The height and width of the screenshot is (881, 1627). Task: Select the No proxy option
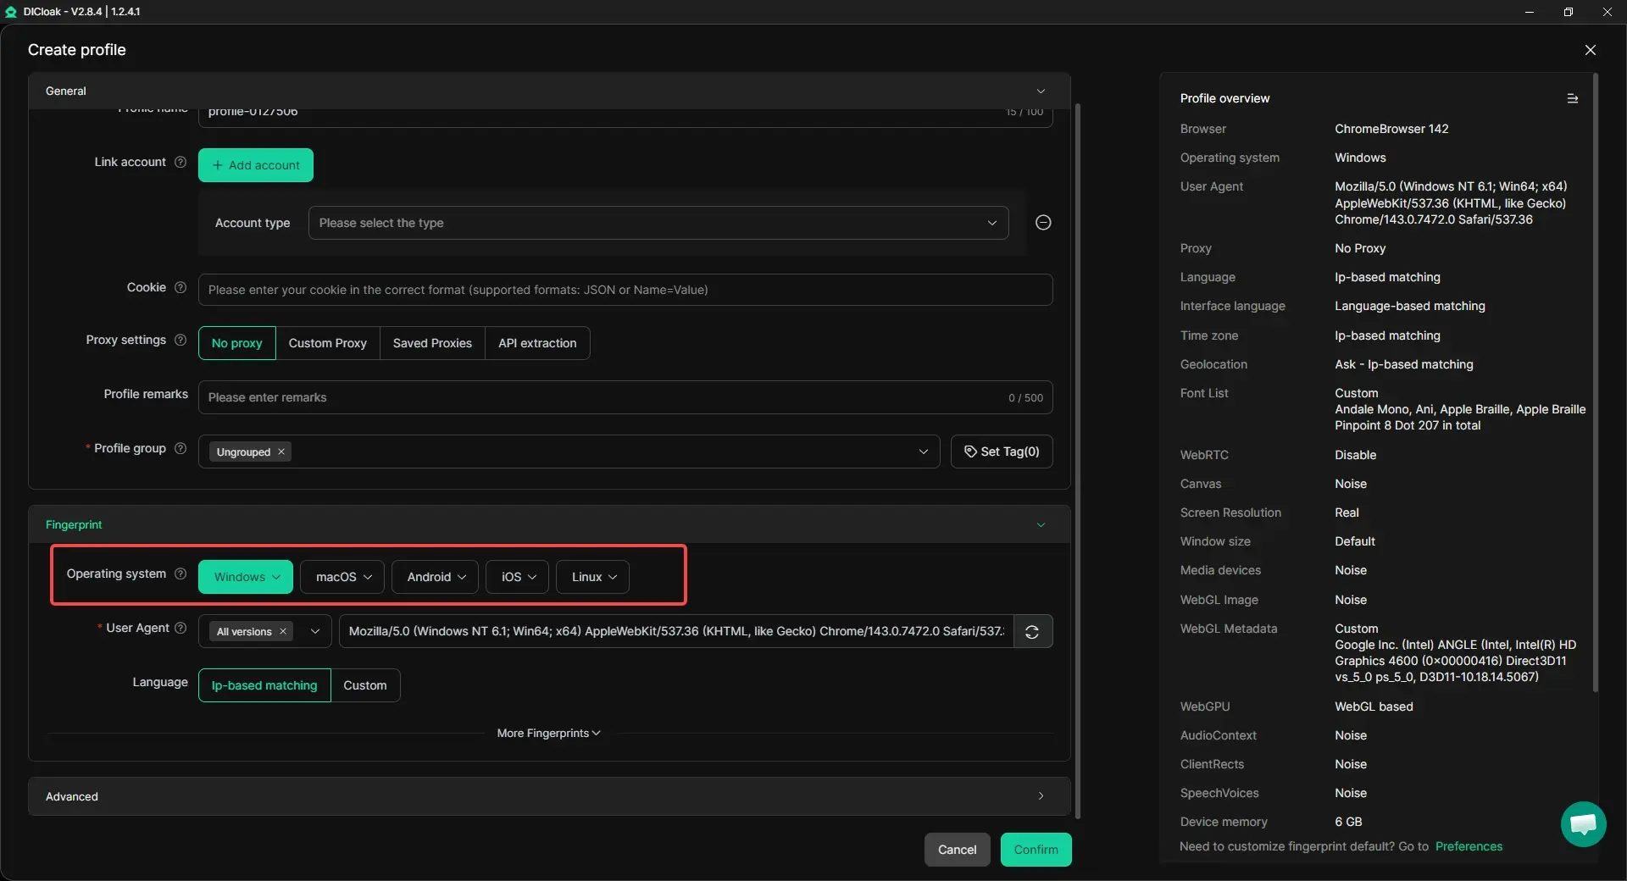click(x=236, y=344)
